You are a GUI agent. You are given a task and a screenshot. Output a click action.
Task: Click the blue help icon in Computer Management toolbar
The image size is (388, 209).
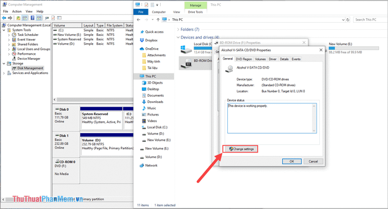tap(32, 18)
